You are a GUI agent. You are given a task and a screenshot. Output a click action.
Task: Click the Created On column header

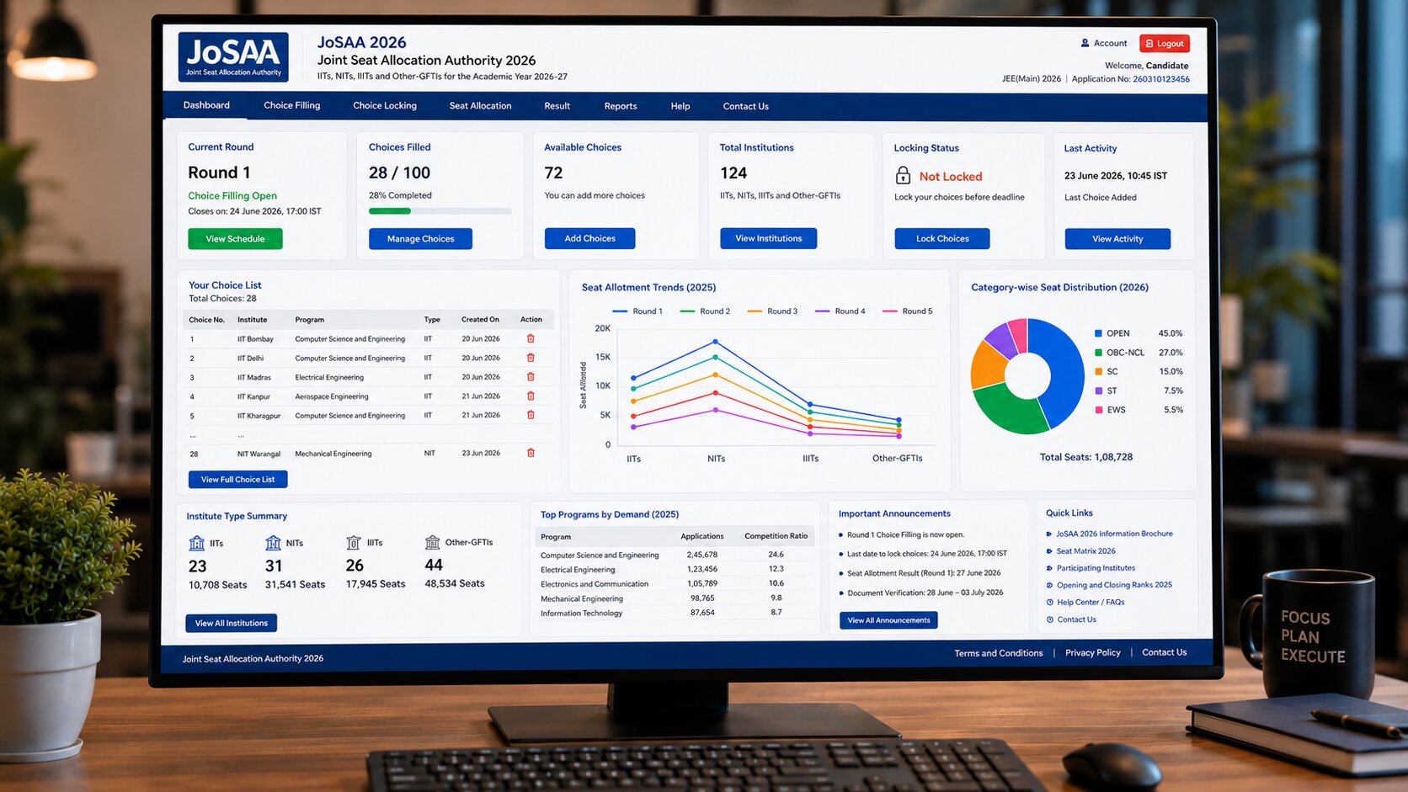(480, 320)
